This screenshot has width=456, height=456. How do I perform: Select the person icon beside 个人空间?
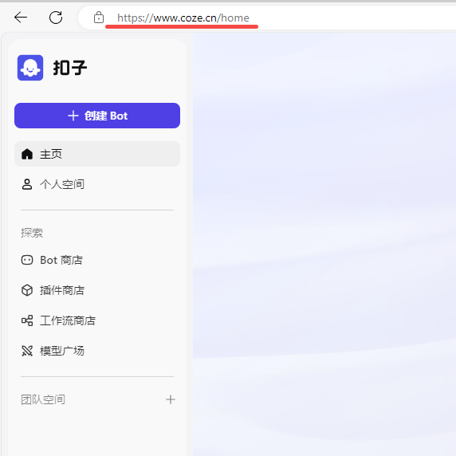tap(27, 184)
